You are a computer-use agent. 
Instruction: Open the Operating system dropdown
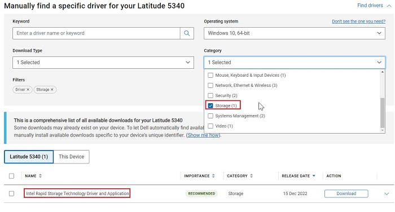point(295,33)
